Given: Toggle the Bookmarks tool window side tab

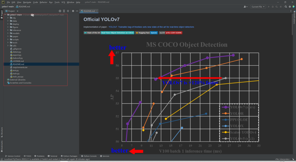Looking at the screenshot, I should (x=2, y=146).
